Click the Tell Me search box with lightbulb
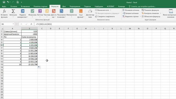This screenshot has height=99, width=176. [x=142, y=6]
